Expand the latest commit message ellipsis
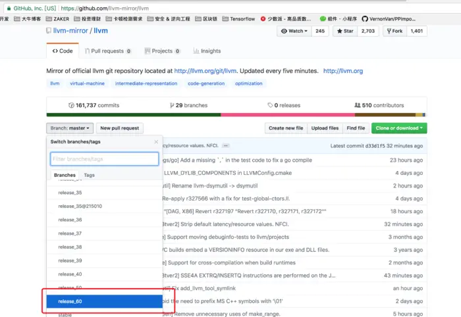This screenshot has width=461, height=317. click(x=226, y=145)
